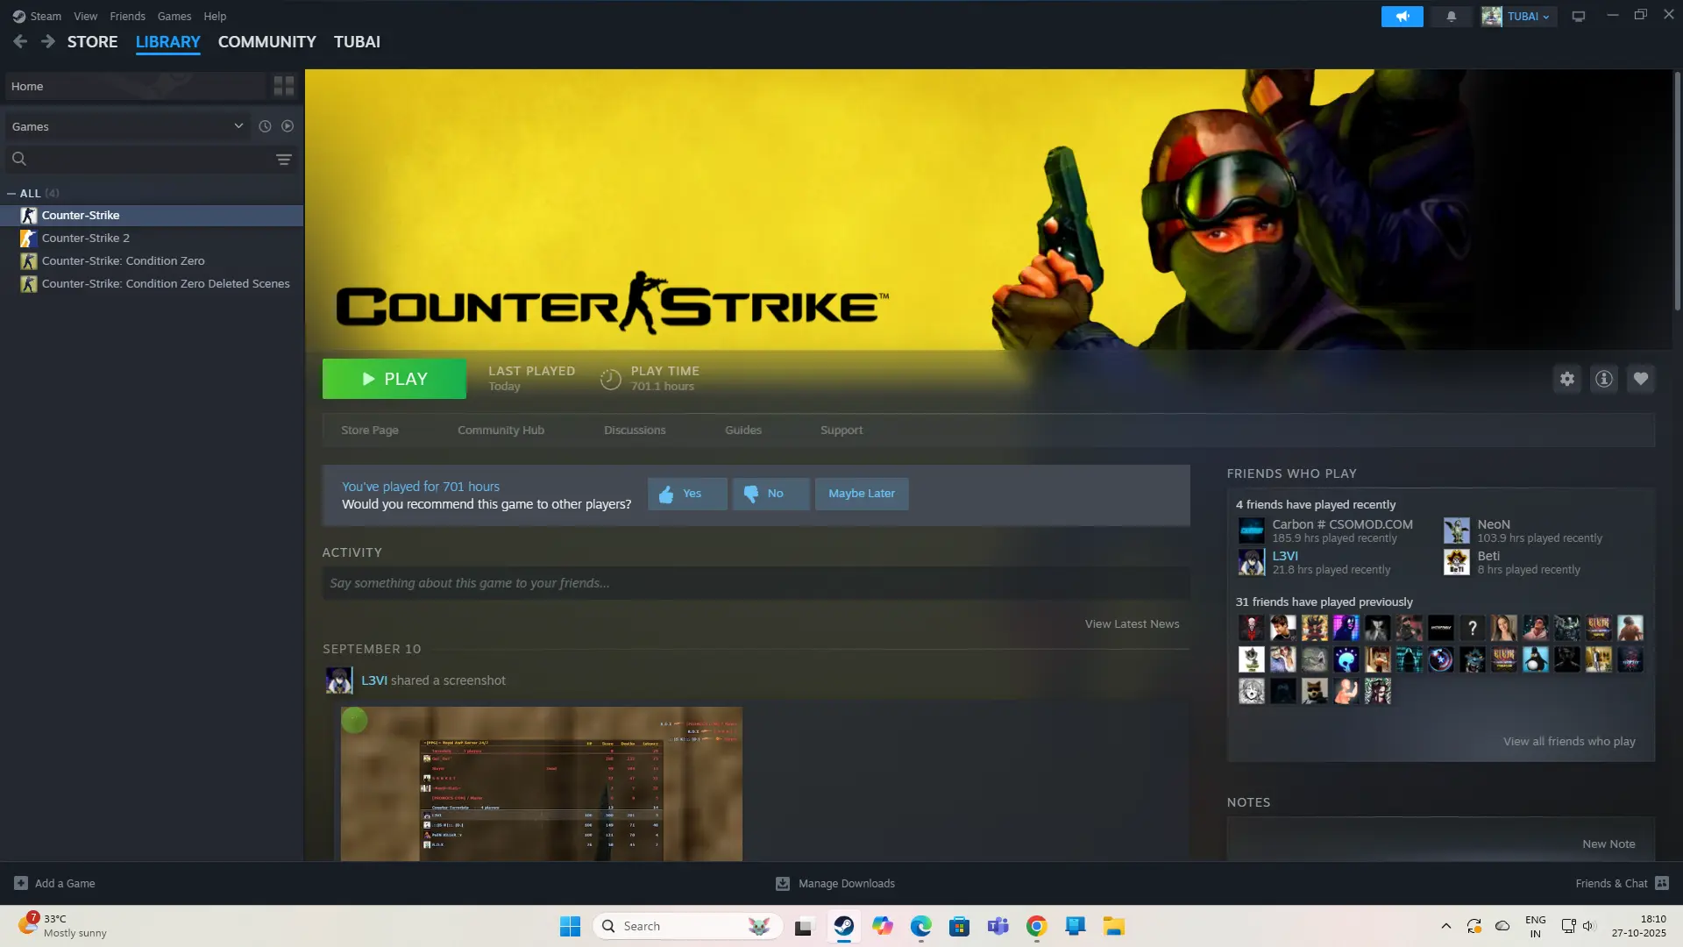Open the Games menu

coord(174,16)
